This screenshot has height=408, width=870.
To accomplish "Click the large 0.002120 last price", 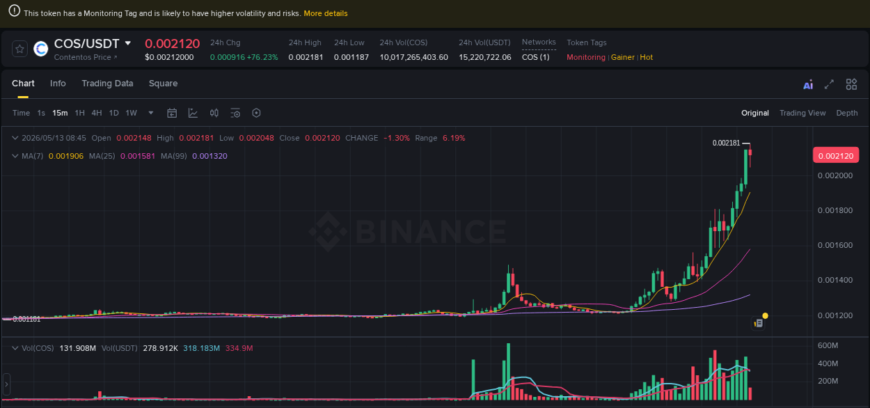I will coord(173,43).
